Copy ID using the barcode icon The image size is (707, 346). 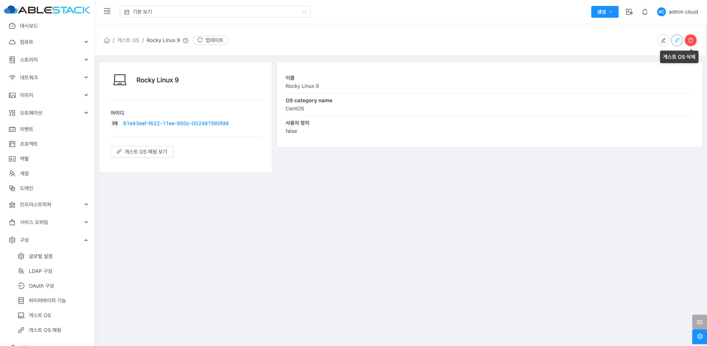pos(115,123)
